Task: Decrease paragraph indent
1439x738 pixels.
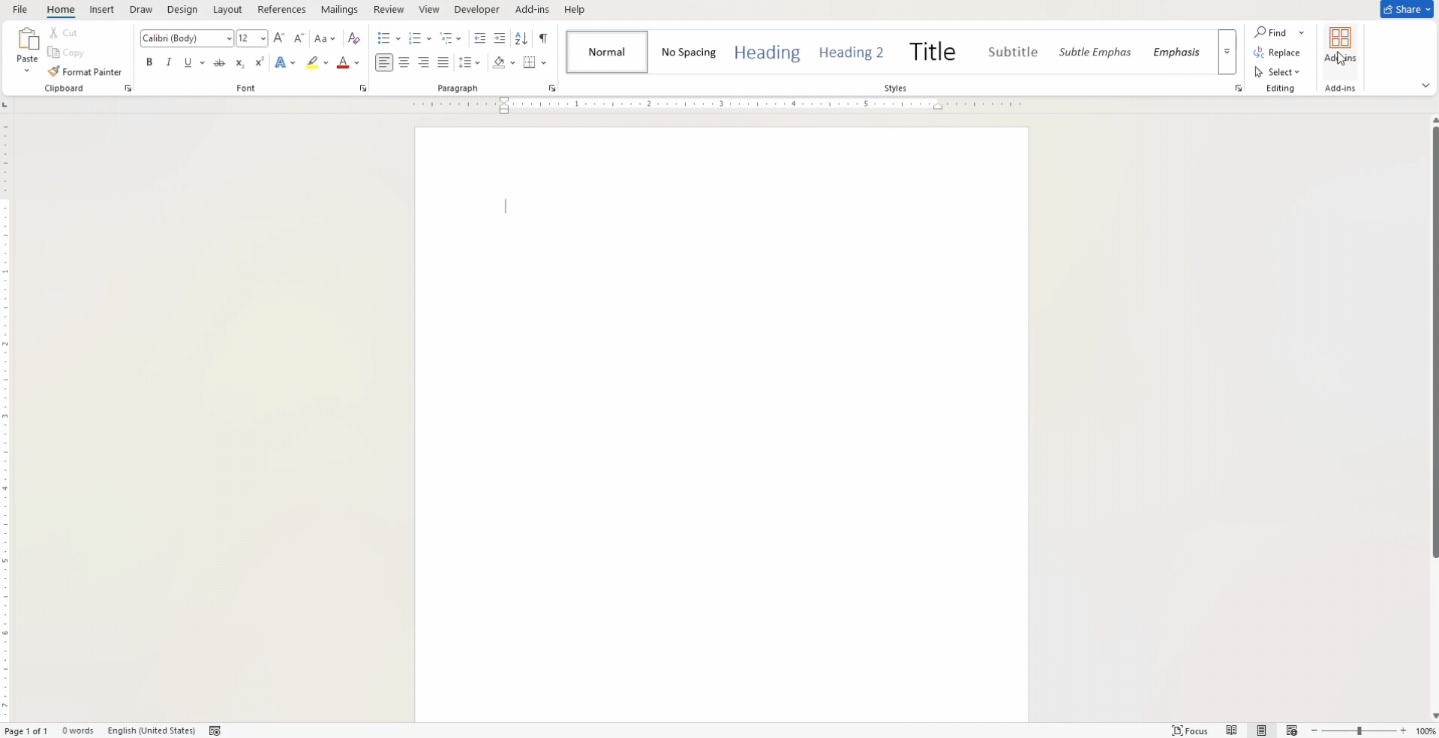Action: [480, 38]
